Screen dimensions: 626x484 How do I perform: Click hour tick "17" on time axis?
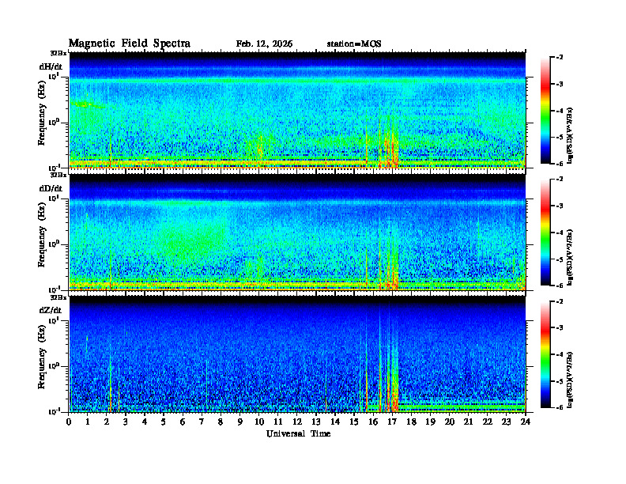[392, 422]
